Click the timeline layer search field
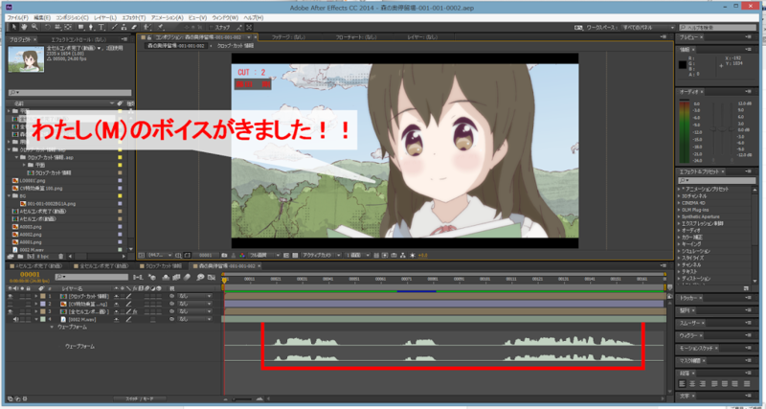766x409 pixels. tap(92, 277)
